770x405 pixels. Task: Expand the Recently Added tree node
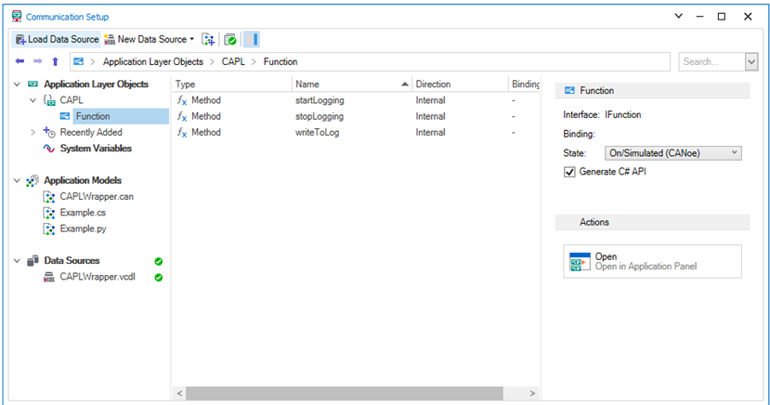point(34,133)
